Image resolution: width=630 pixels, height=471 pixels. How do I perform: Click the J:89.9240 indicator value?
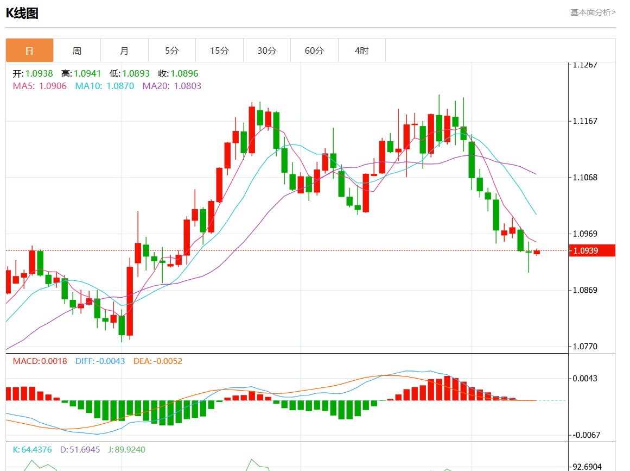coord(126,450)
